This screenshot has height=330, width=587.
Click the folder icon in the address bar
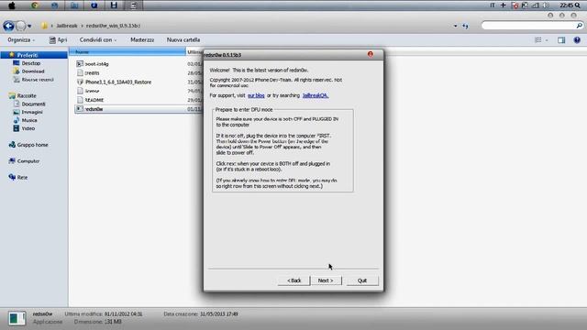[x=45, y=26]
